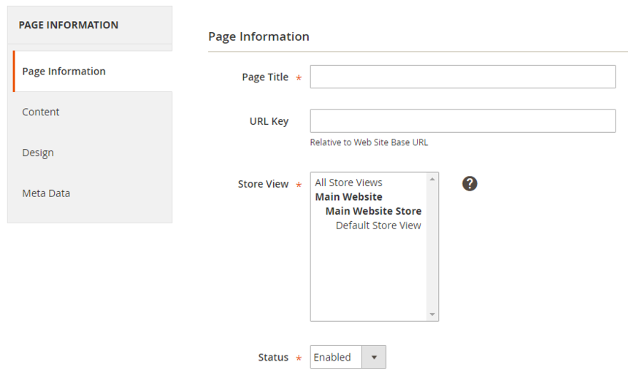Click the Enabled value in Status select
Screen dimensions: 628x373
tap(333, 357)
